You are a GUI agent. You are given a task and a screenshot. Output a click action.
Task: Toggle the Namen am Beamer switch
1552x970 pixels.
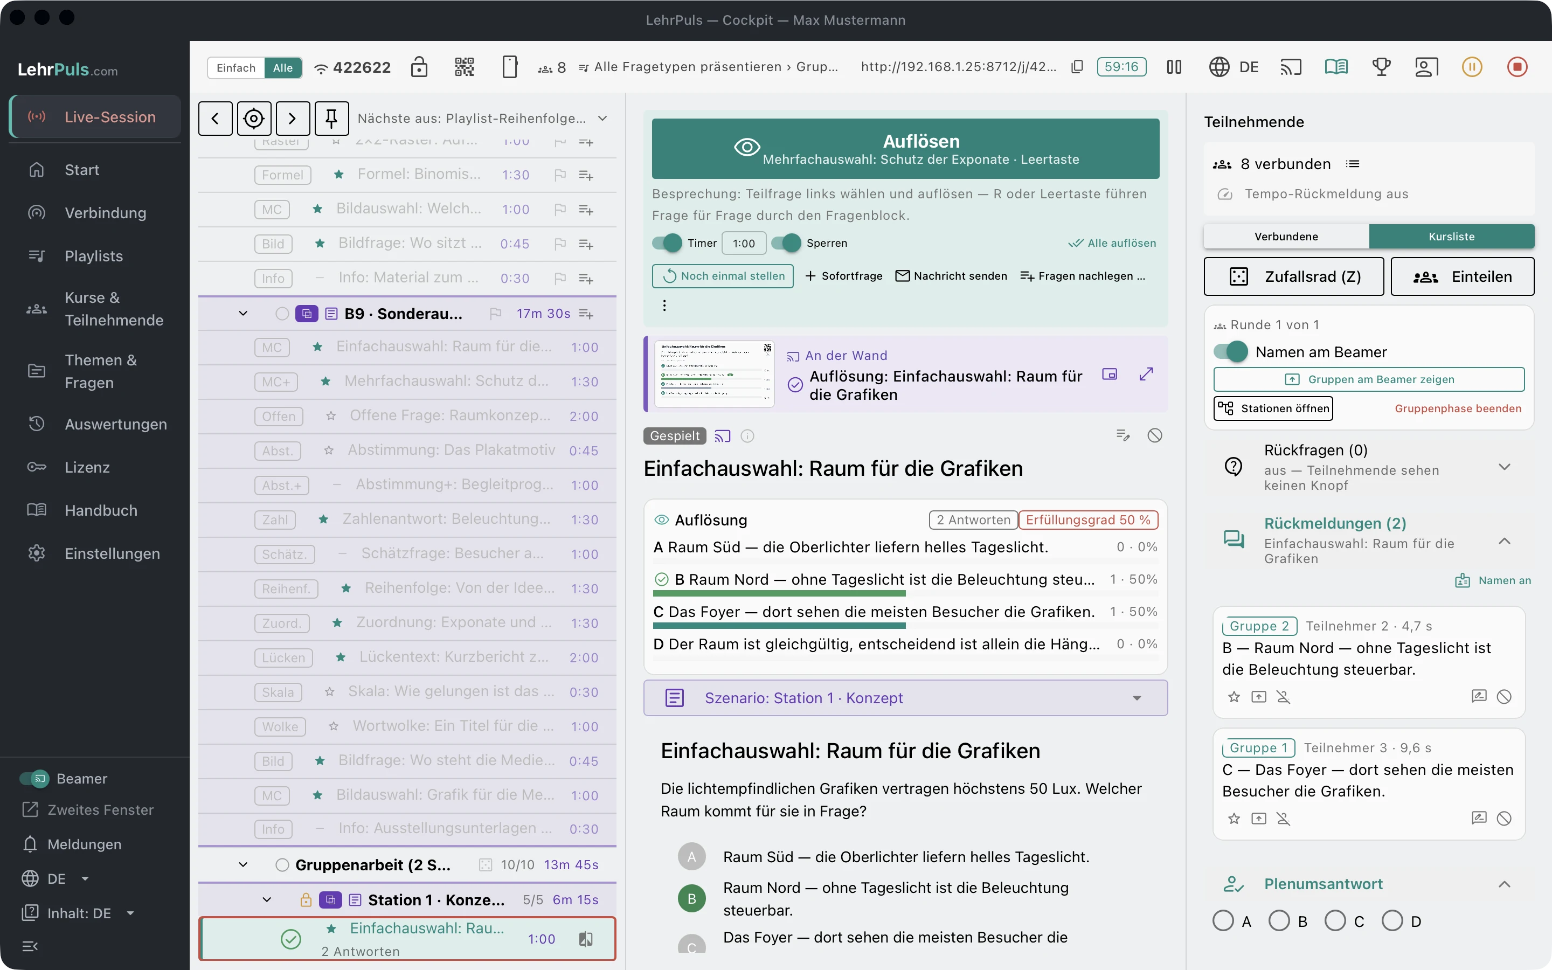[x=1231, y=351]
